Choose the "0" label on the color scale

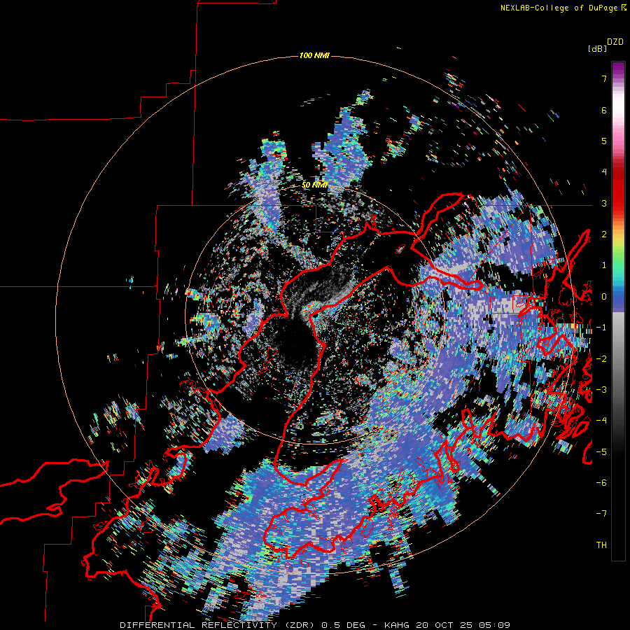coord(604,297)
